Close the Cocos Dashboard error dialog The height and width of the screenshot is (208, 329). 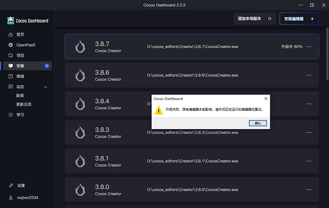pyautogui.click(x=266, y=99)
